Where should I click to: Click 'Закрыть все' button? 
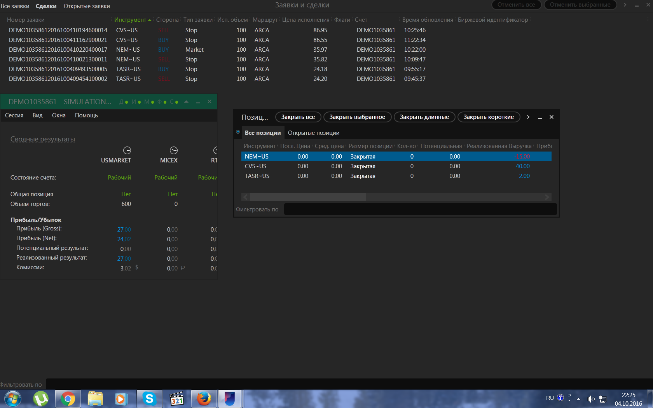(298, 117)
